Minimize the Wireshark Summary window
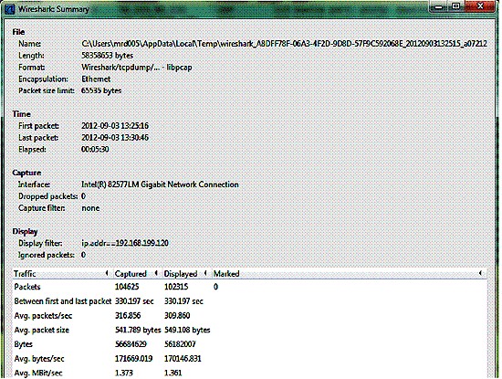 pyautogui.click(x=439, y=6)
